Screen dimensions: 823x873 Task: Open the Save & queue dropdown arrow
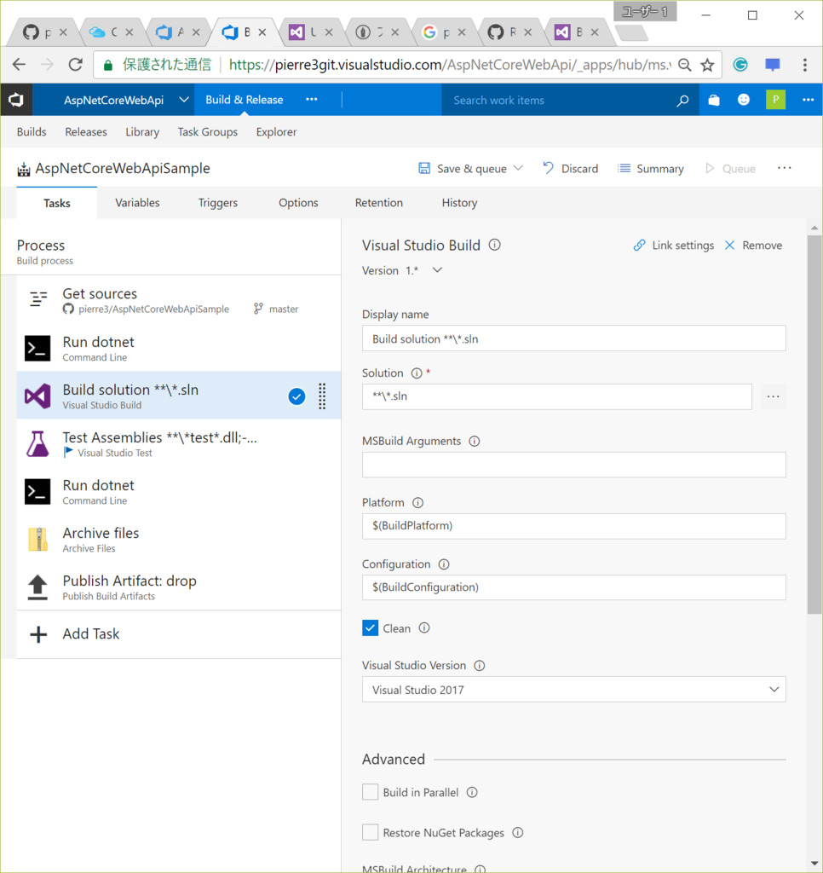518,168
